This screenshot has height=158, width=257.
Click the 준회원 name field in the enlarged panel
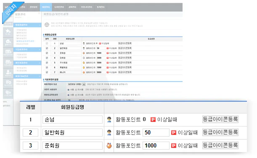[72, 145]
